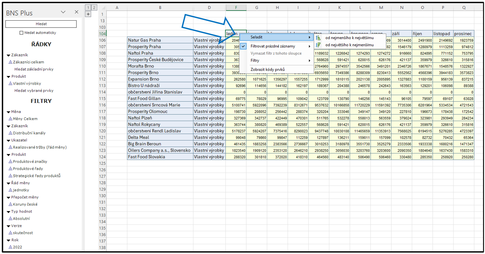The width and height of the screenshot is (485, 254).
Task: Click the hierarchy icon beside Produktové značky
Action: tap(10, 162)
